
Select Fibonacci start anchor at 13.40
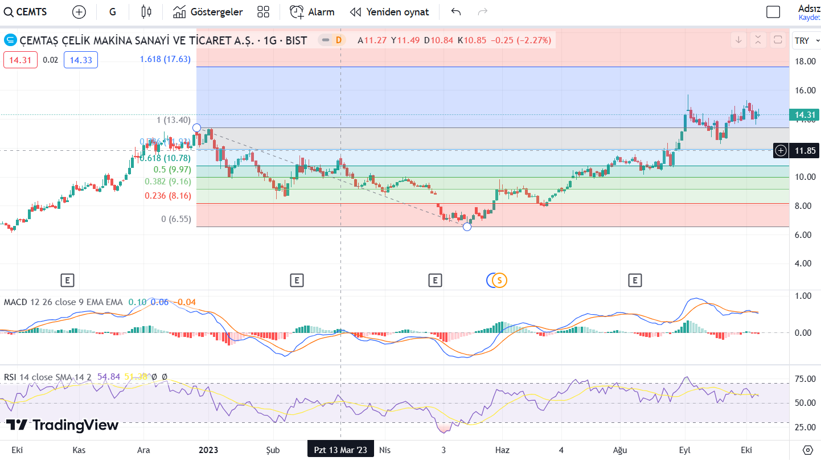197,127
